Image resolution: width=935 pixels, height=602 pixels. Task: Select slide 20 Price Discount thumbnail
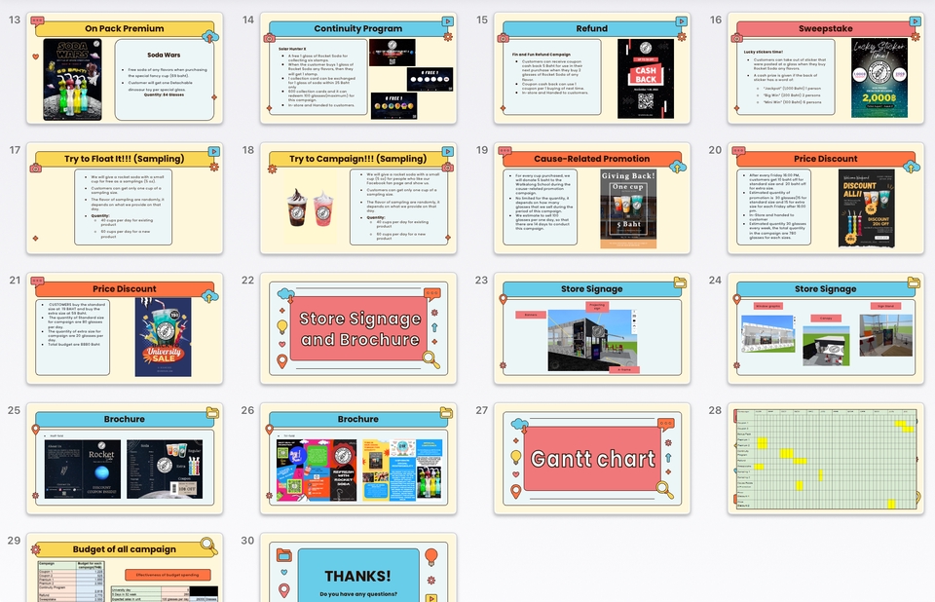tap(826, 198)
